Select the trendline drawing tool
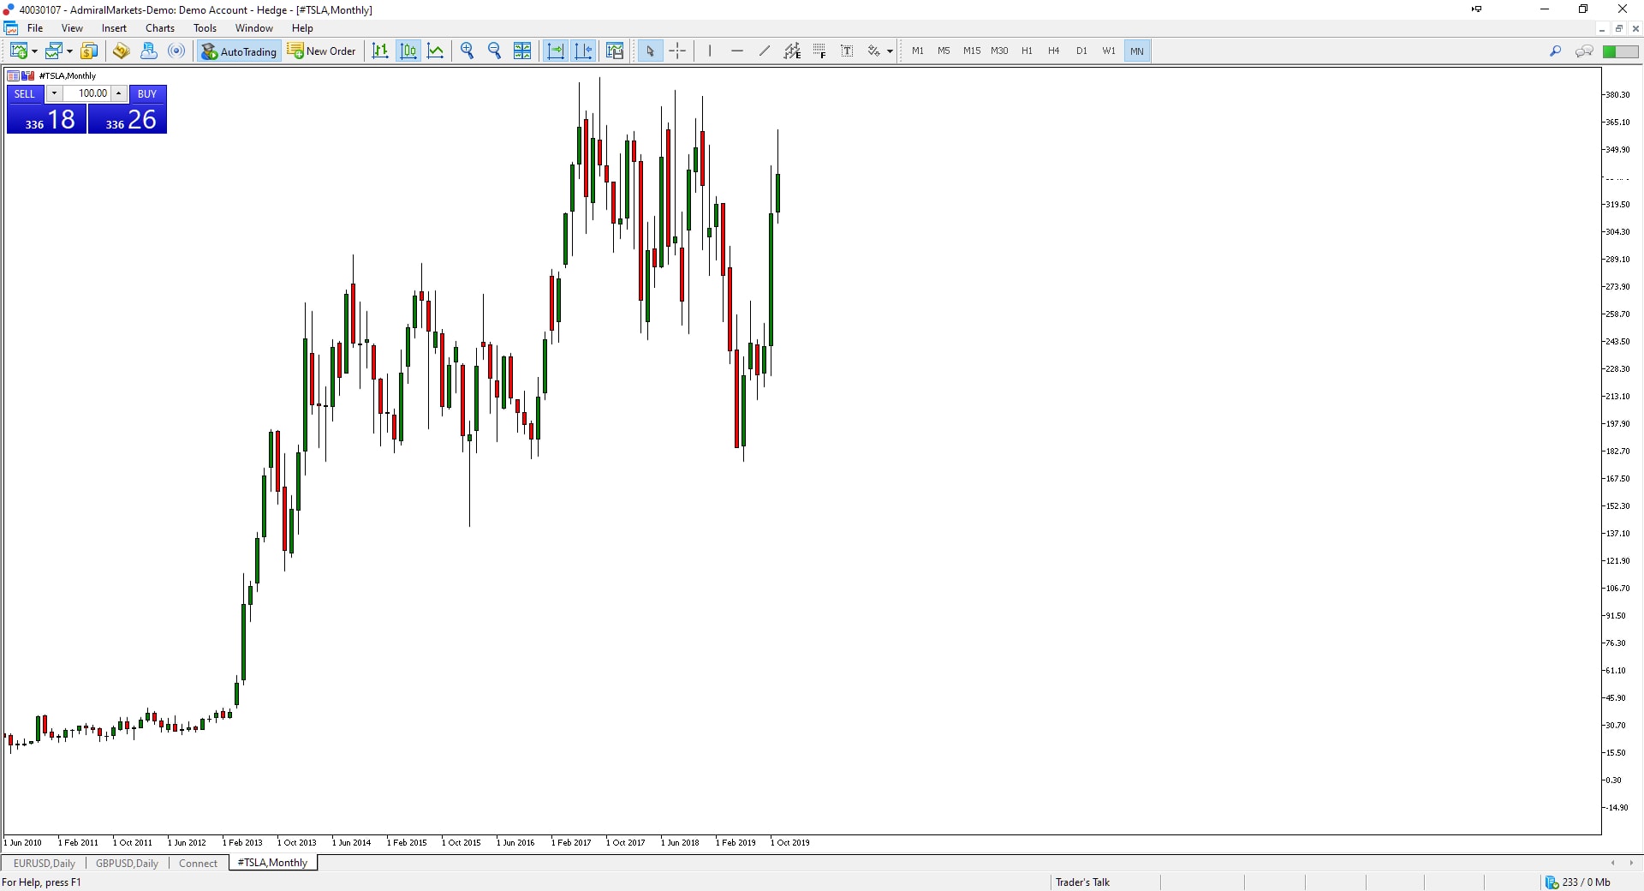Image resolution: width=1644 pixels, height=891 pixels. tap(765, 51)
